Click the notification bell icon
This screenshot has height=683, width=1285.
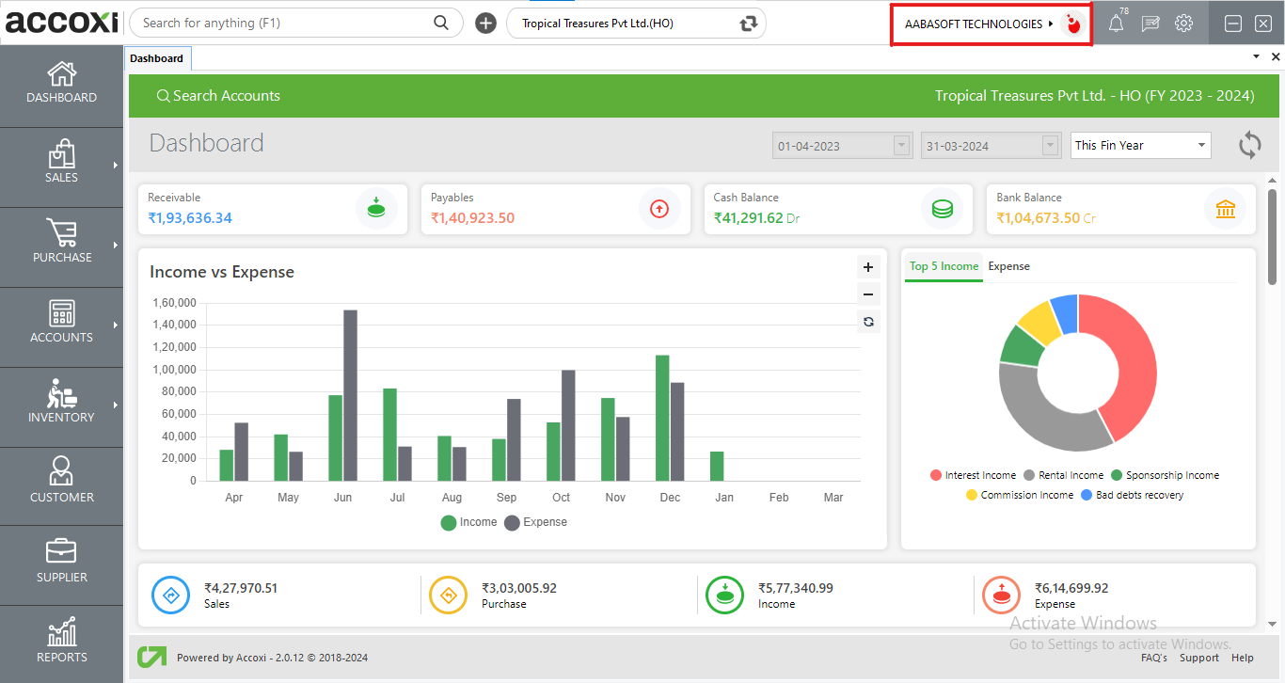(x=1116, y=24)
